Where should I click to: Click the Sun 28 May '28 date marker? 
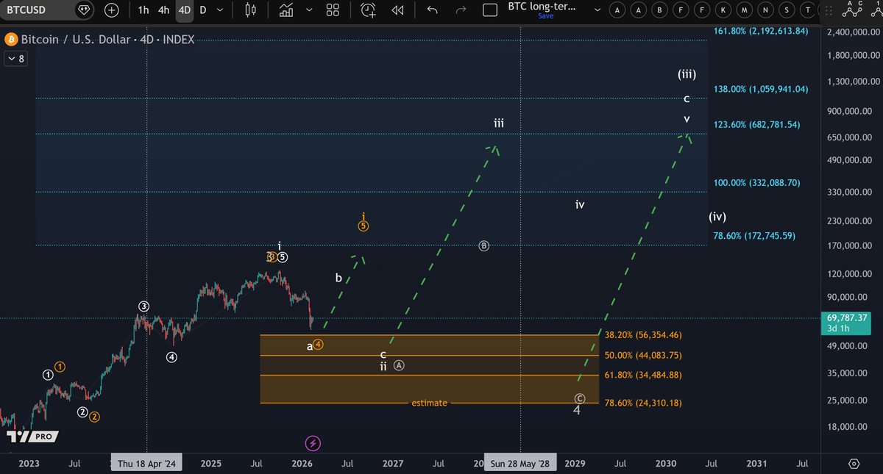coord(520,464)
